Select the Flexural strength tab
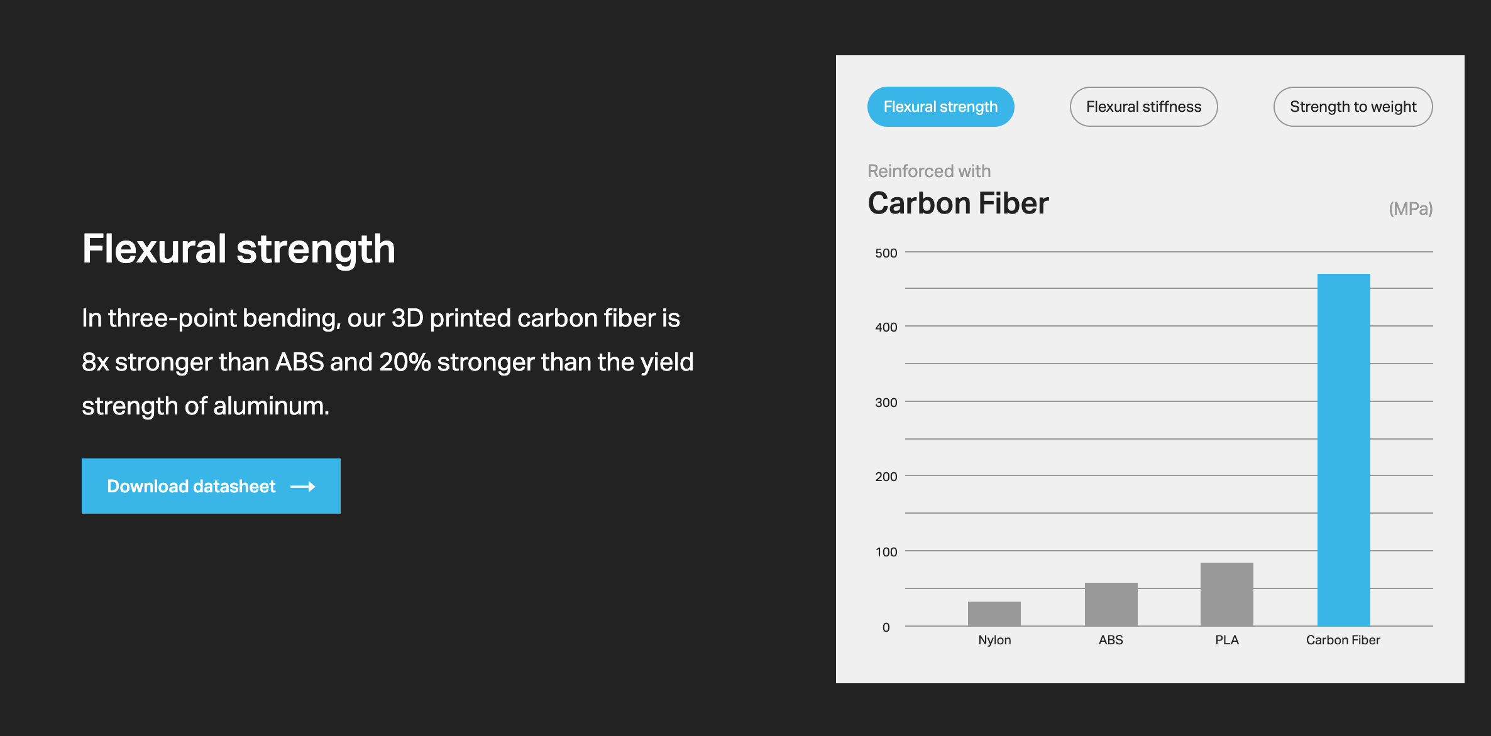 [x=940, y=107]
